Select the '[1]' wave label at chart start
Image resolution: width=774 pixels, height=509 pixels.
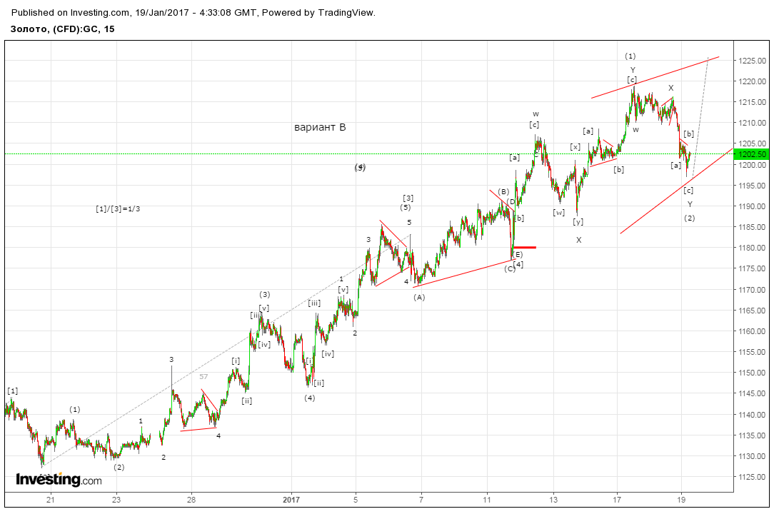[x=13, y=391]
